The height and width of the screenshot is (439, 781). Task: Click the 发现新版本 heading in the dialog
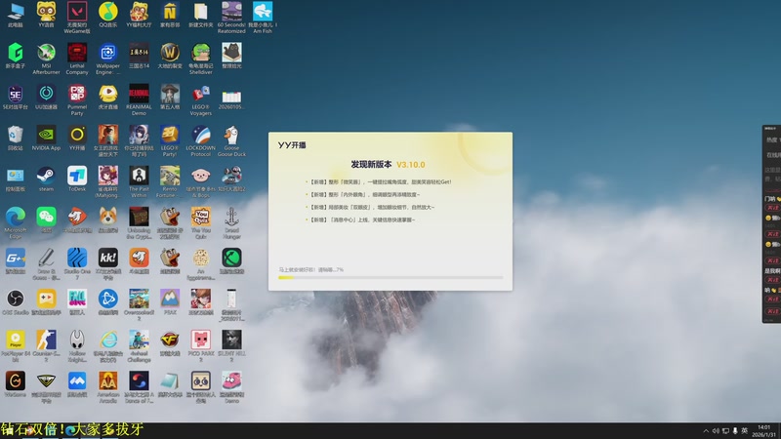click(371, 164)
